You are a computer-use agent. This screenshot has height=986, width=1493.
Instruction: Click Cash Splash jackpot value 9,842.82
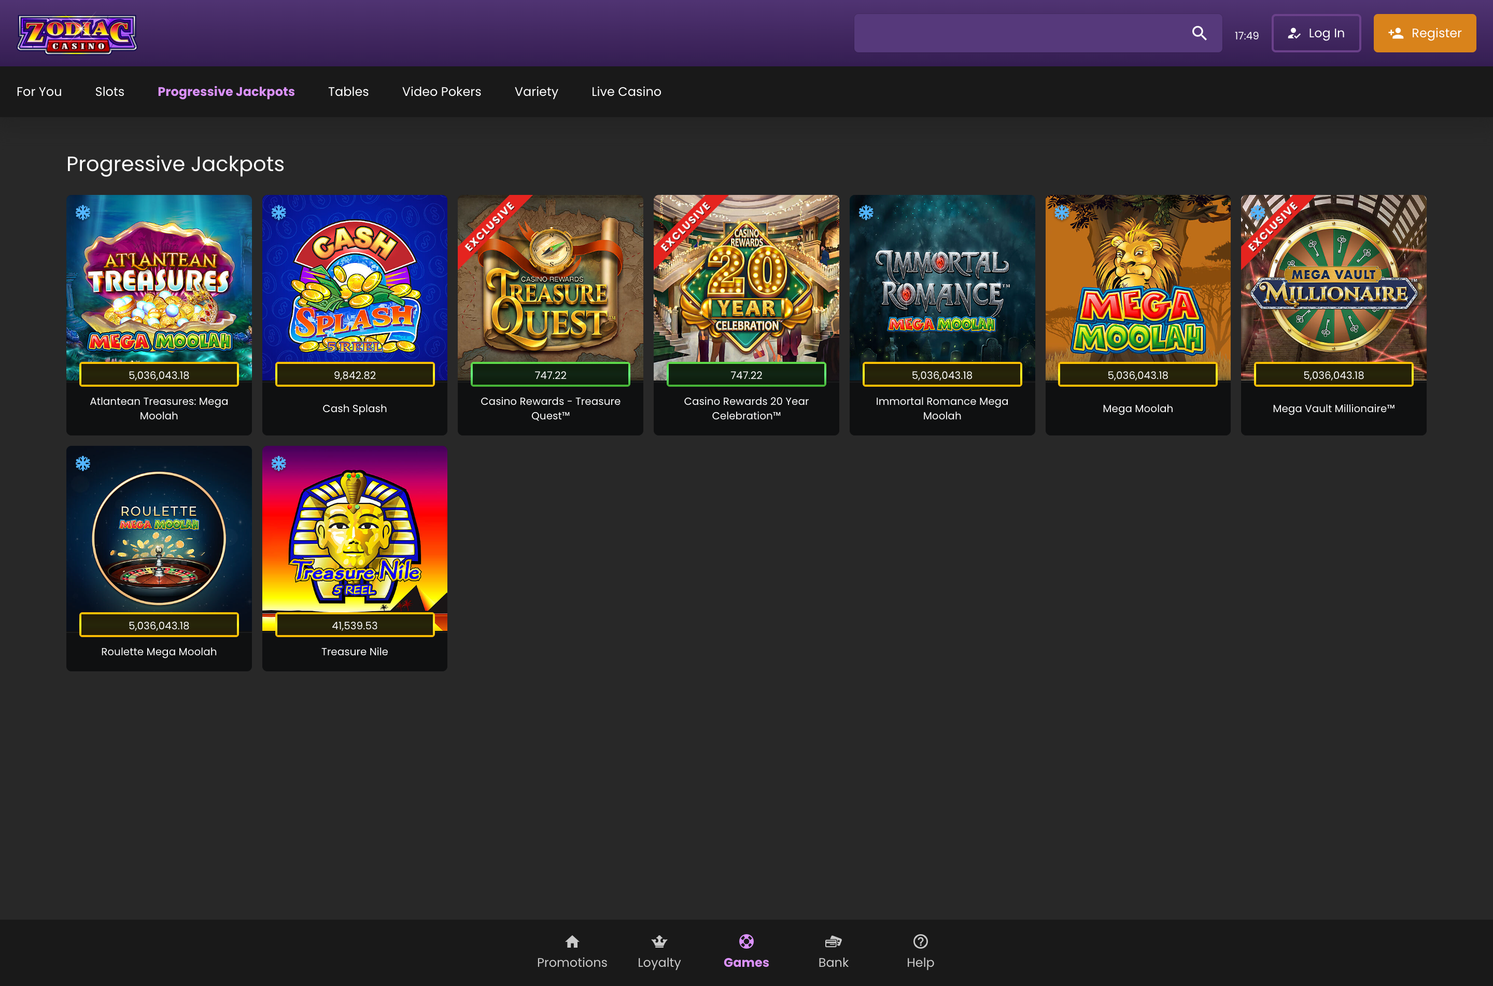(x=355, y=375)
